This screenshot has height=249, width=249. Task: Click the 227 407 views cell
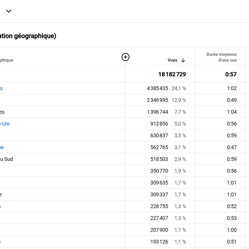(x=159, y=218)
